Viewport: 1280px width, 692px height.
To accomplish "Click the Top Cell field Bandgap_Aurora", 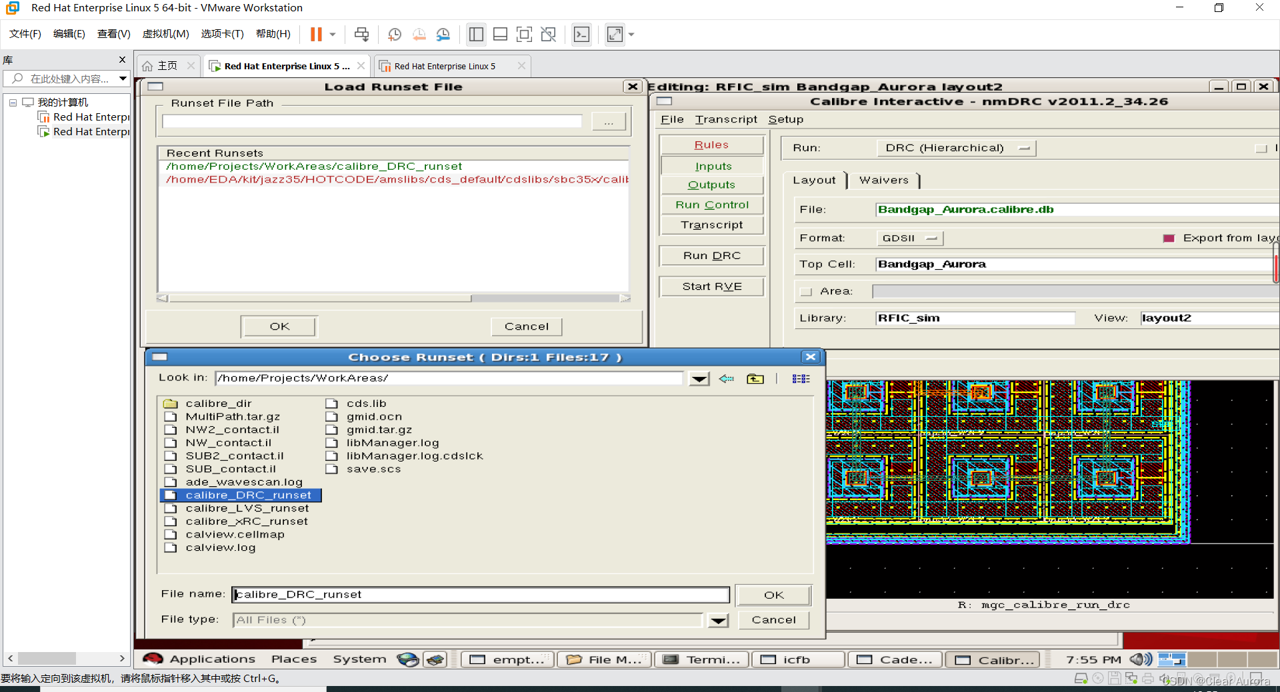I will point(1073,264).
